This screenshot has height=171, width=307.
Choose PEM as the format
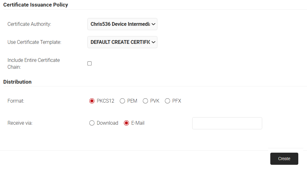[x=122, y=101]
